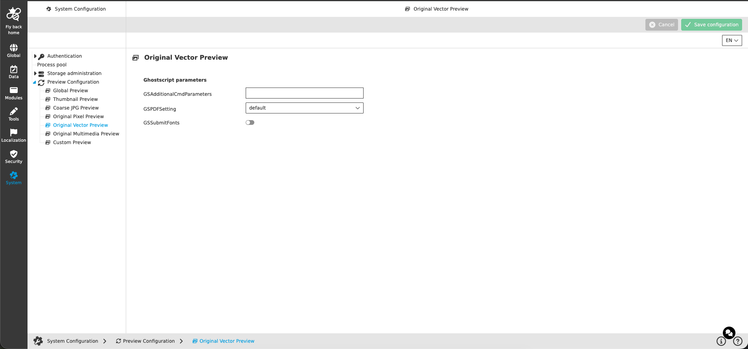Click the Cancel button

click(662, 25)
